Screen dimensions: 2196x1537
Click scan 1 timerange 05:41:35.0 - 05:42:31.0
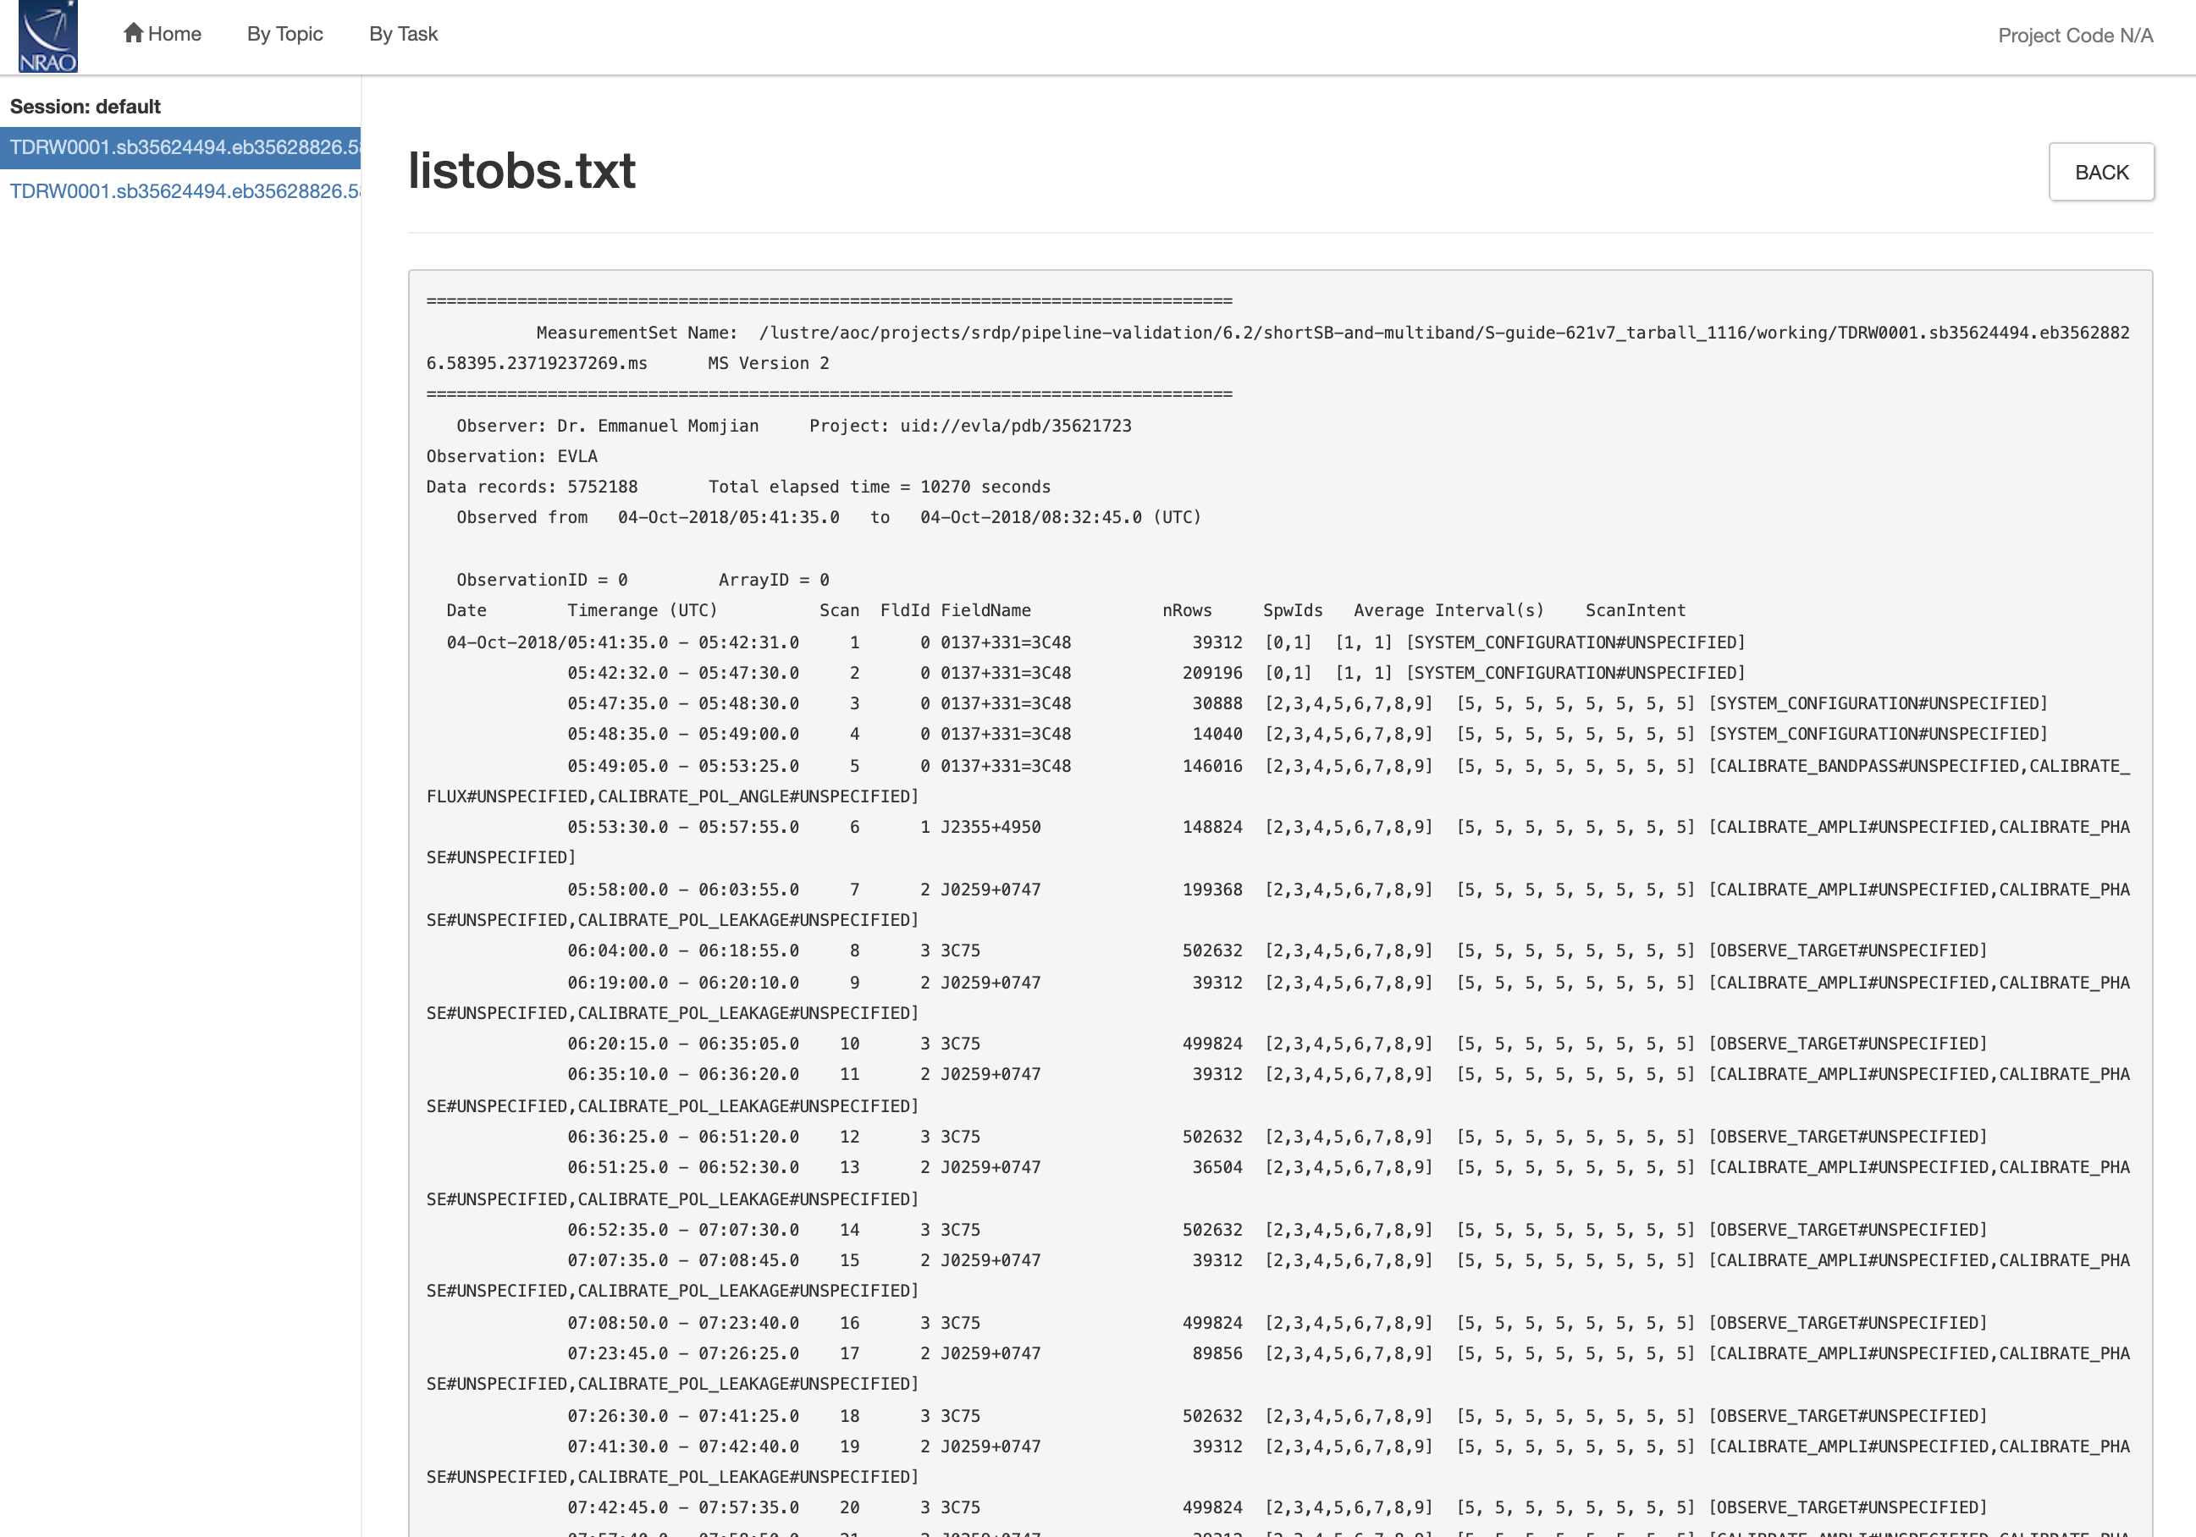pos(683,642)
